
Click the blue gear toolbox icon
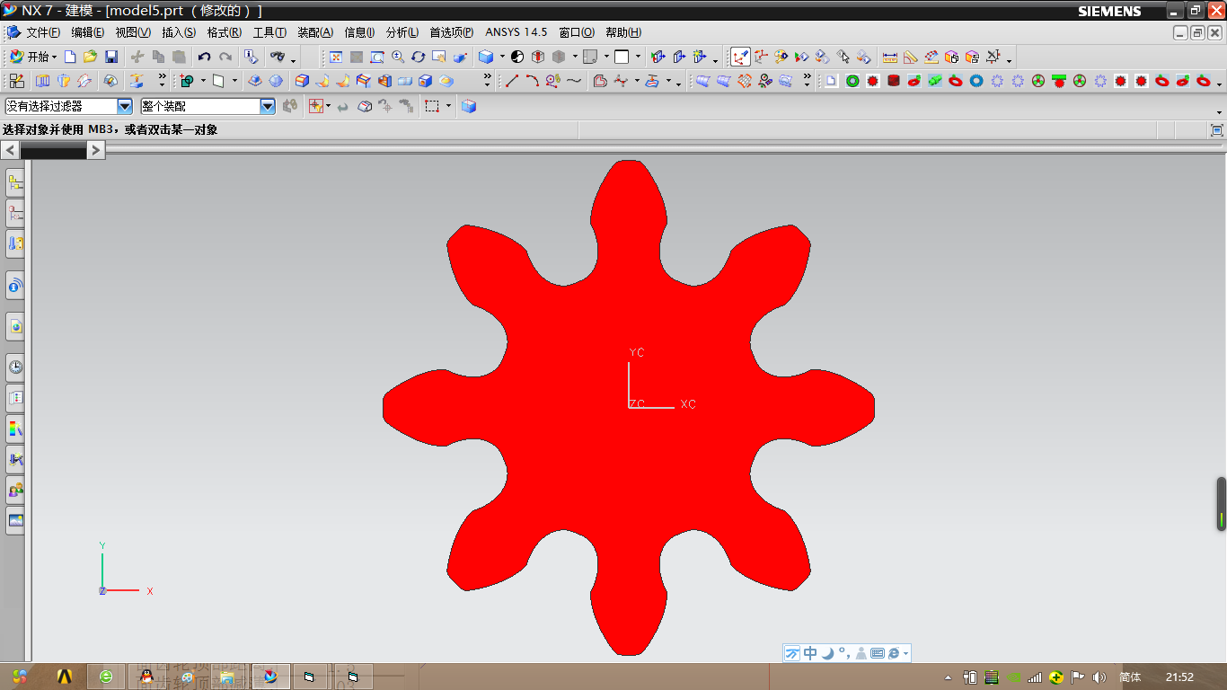(976, 81)
